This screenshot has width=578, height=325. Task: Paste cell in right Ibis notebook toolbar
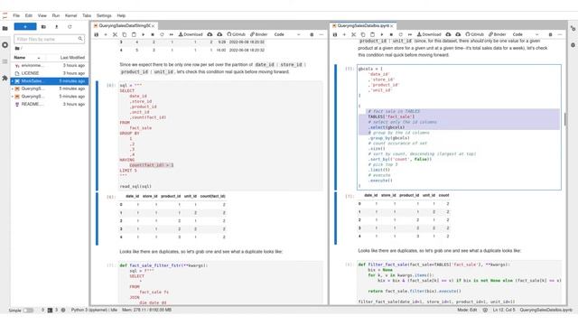(x=372, y=34)
